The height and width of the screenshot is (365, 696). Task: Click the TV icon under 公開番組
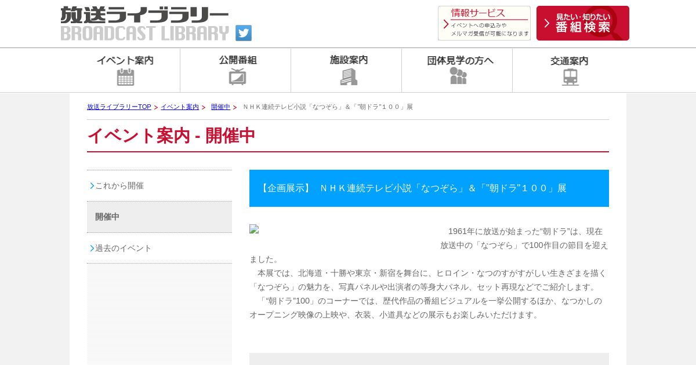tap(237, 76)
